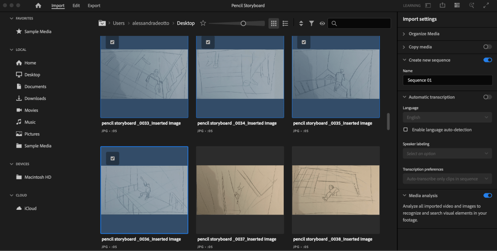497x251 pixels.
Task: Toggle the eye visibility icon near search
Action: pos(322,23)
